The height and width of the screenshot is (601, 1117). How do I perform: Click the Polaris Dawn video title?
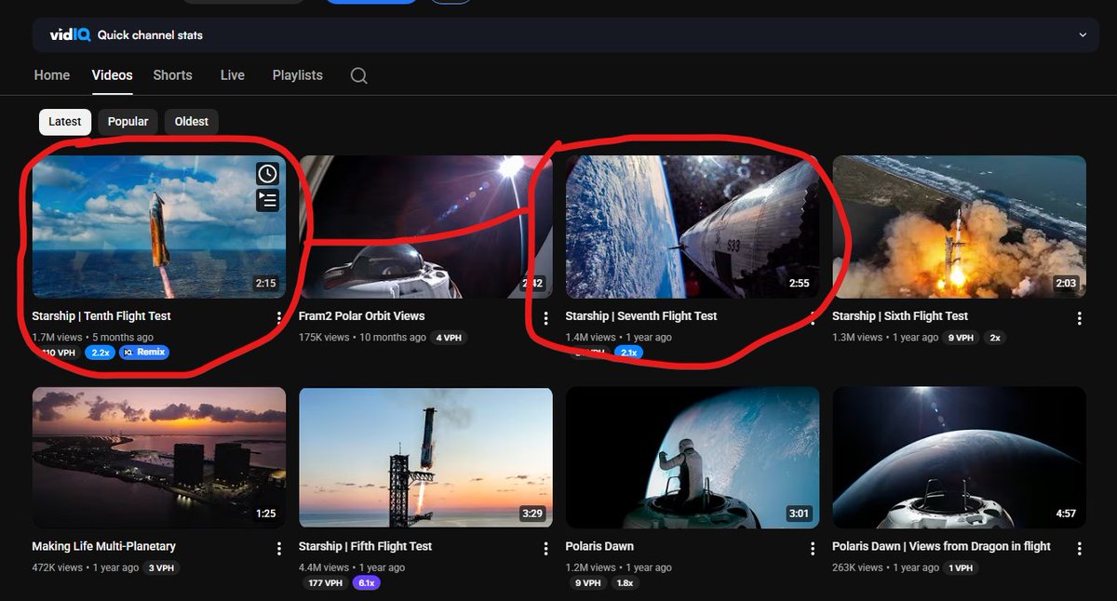pos(599,547)
